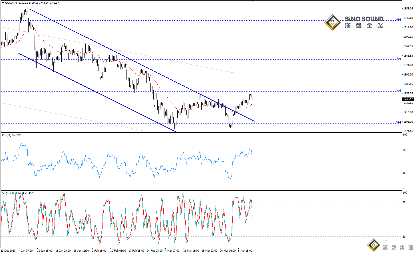Click the 5 Apr 15:00 time axis label
Viewport: 414px width, 253px height.
tap(245, 251)
